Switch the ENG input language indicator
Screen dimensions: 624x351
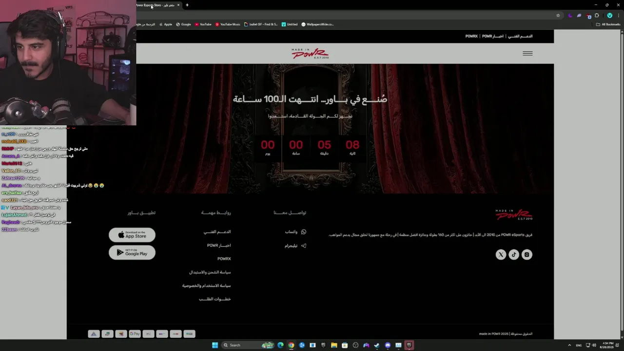click(579, 345)
